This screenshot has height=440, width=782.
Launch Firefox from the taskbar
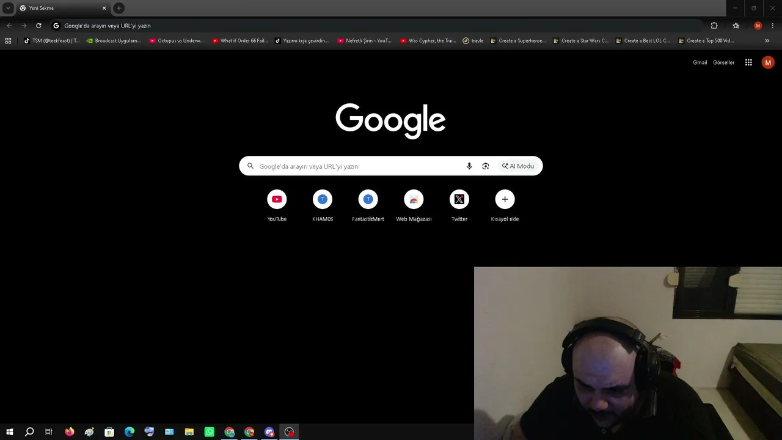point(69,432)
